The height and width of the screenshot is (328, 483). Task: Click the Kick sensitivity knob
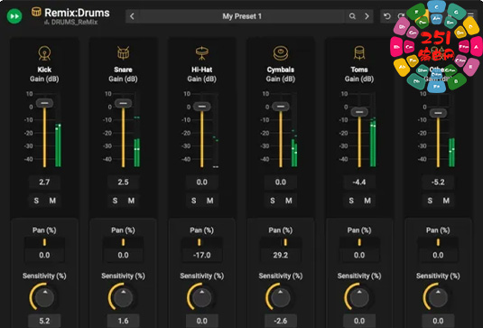(44, 297)
